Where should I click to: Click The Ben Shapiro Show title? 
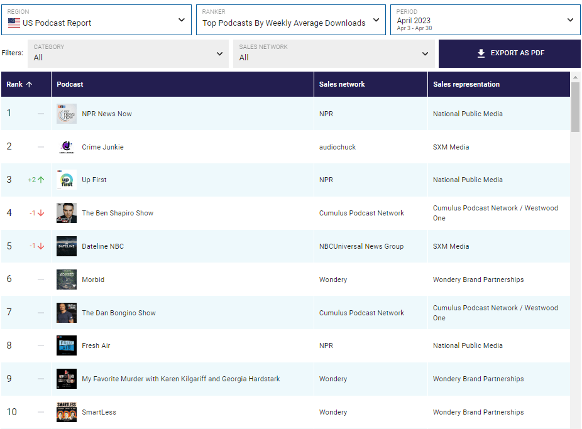(118, 213)
